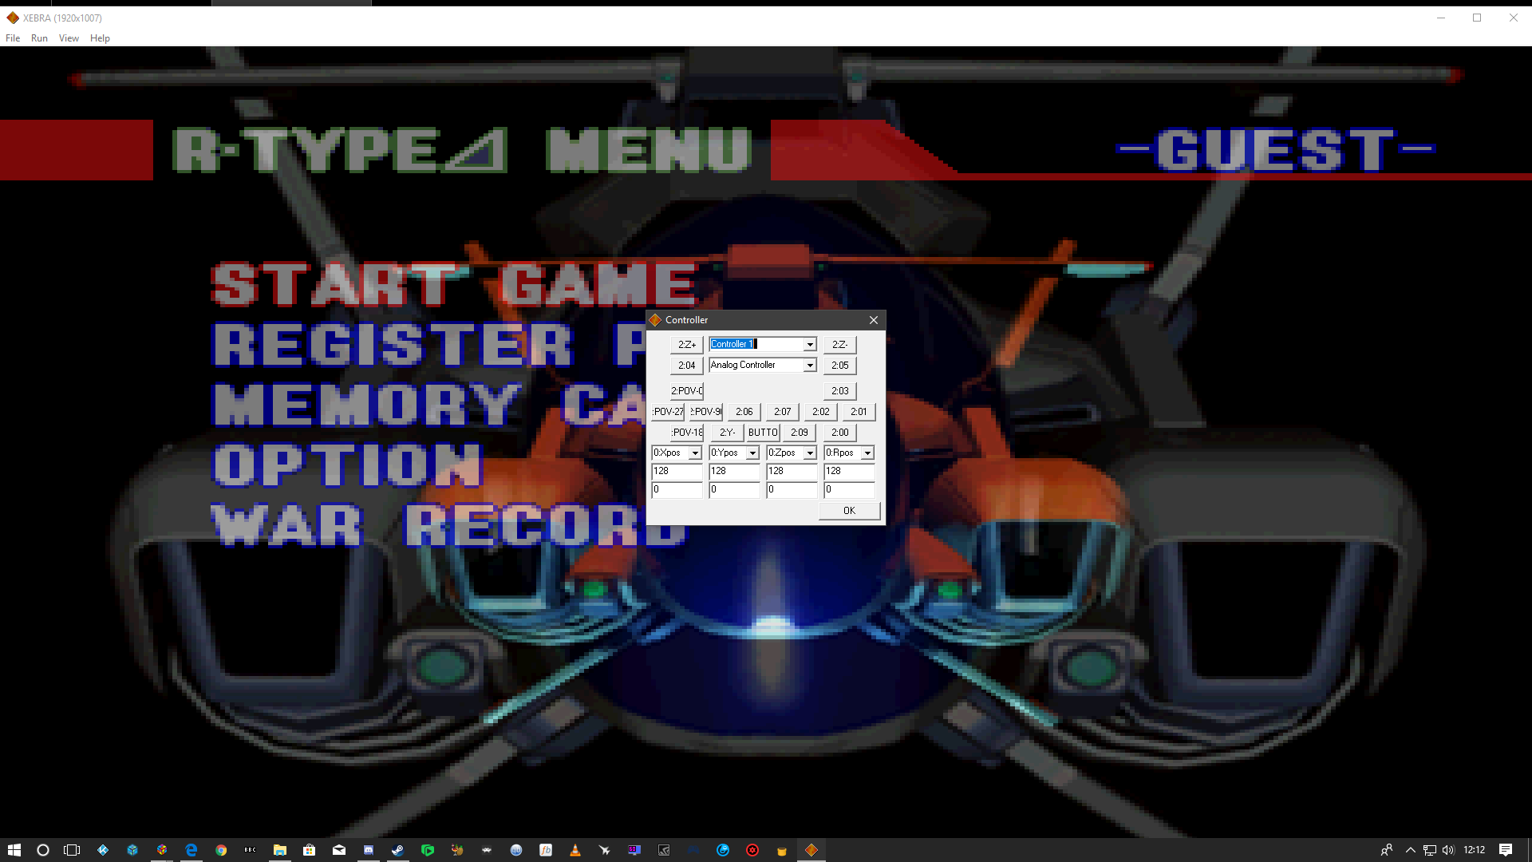Click the 2:02 mapping button
Image resolution: width=1532 pixels, height=862 pixels.
coord(820,412)
